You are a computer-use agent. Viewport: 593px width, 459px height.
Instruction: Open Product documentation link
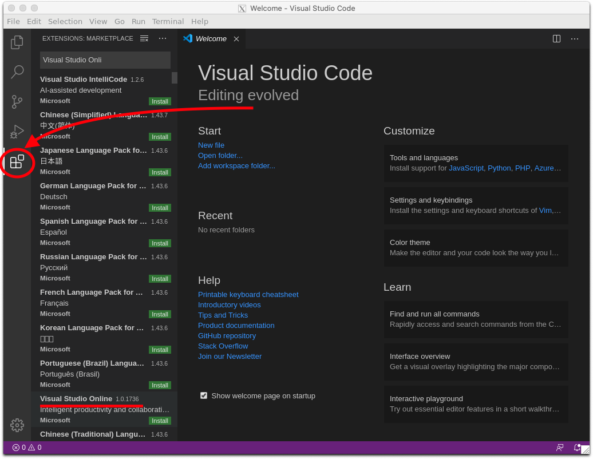coord(236,325)
